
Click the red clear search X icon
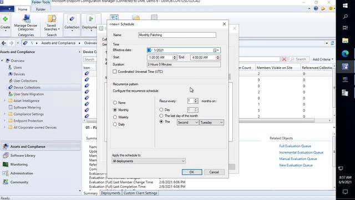[284, 59]
